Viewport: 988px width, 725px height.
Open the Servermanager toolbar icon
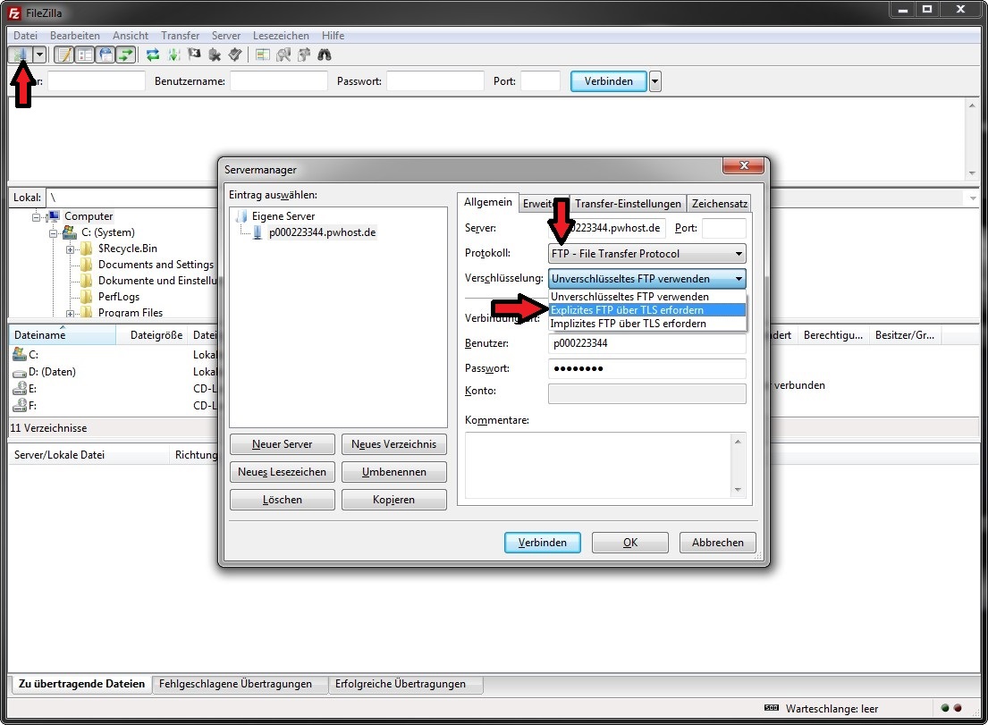point(20,55)
